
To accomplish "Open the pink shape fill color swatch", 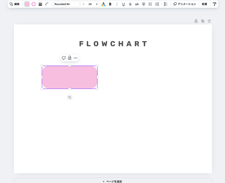I will pyautogui.click(x=27, y=4).
